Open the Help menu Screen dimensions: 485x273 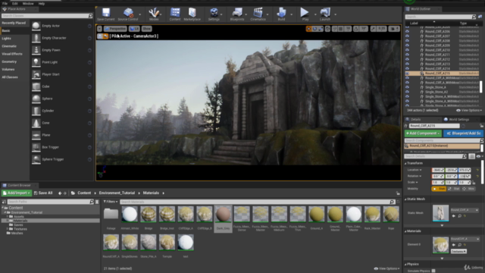(42, 3)
